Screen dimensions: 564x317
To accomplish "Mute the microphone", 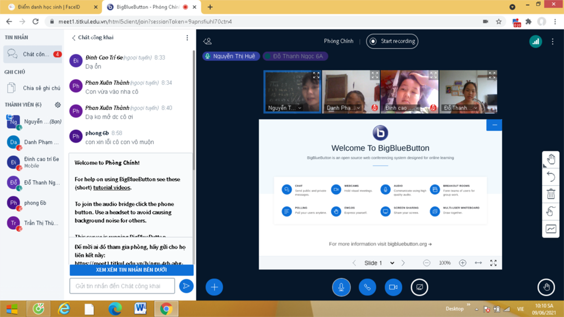I will point(341,287).
